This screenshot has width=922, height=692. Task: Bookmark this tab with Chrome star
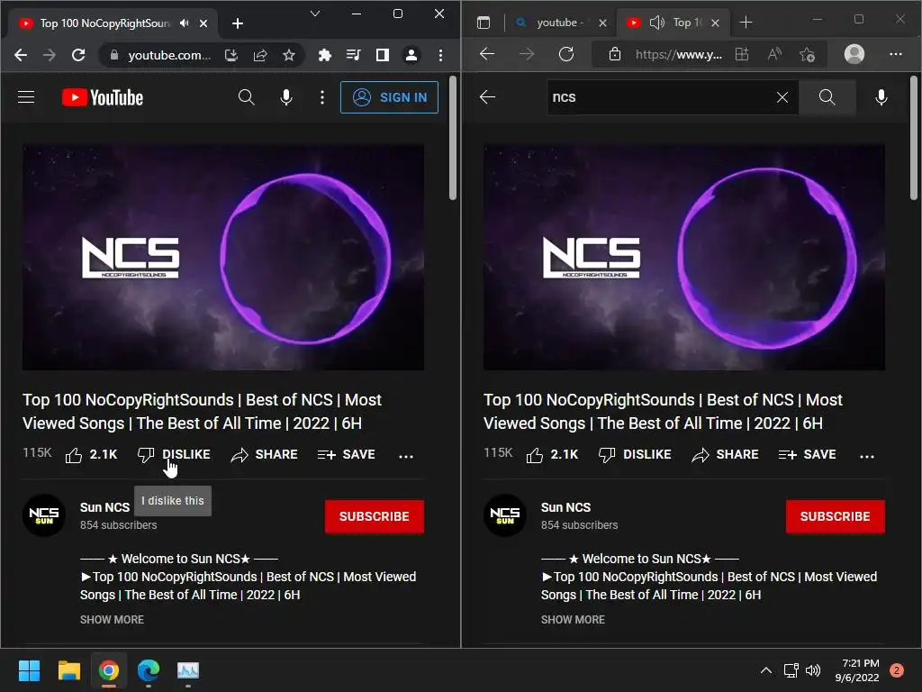tap(289, 55)
